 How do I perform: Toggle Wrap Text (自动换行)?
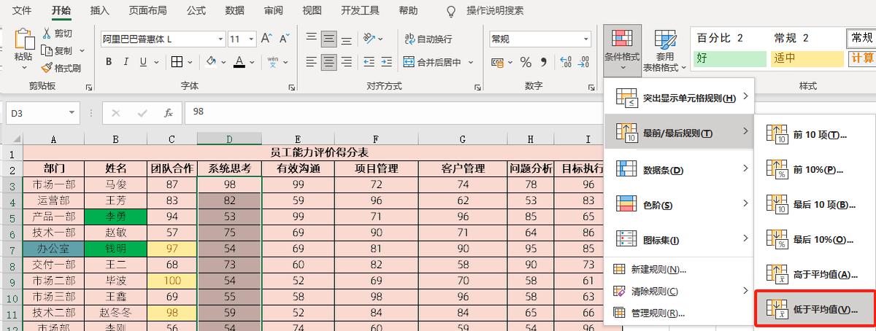pyautogui.click(x=427, y=39)
